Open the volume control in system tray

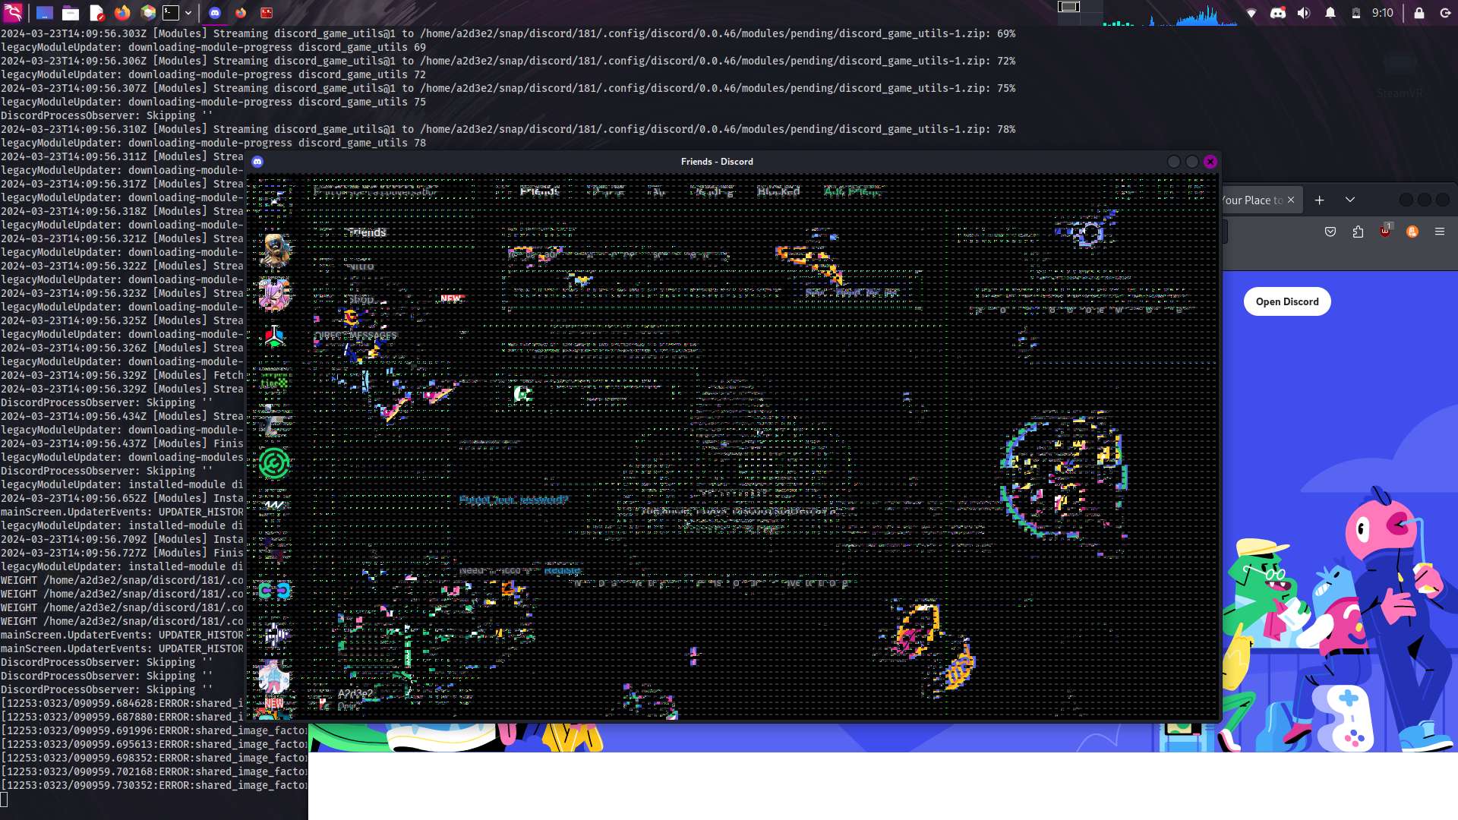[1304, 13]
